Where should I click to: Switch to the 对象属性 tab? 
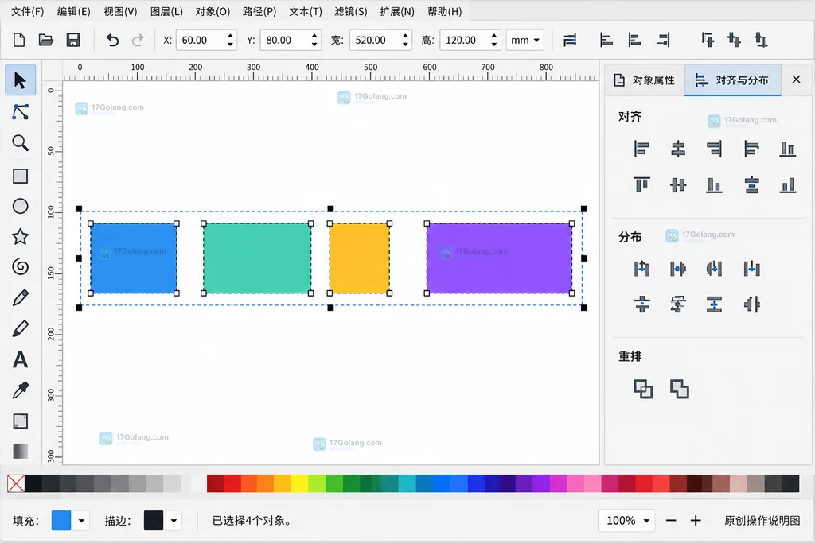(x=645, y=80)
